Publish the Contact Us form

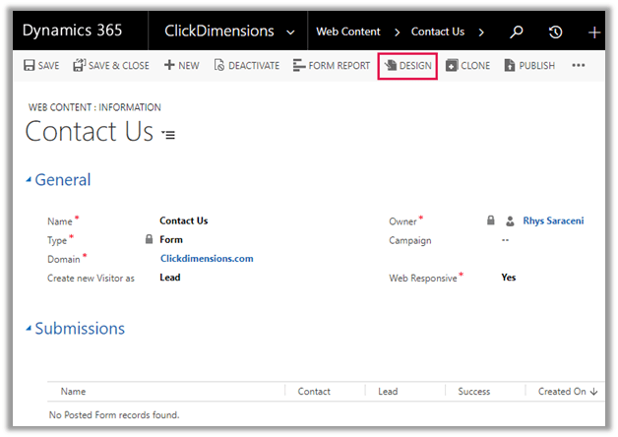[x=529, y=66]
